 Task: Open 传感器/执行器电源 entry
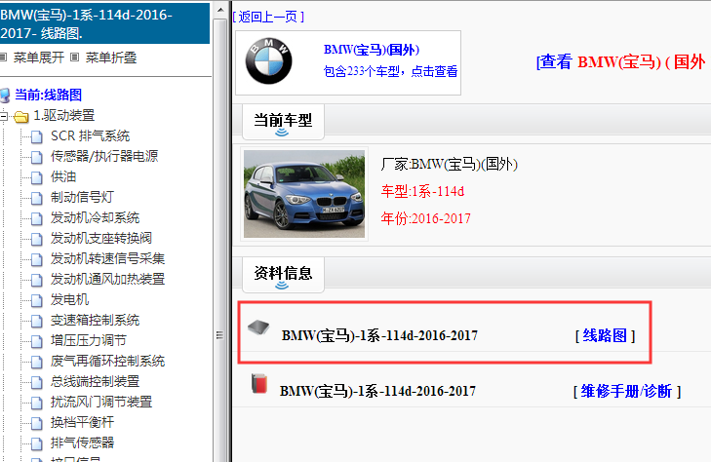point(104,156)
